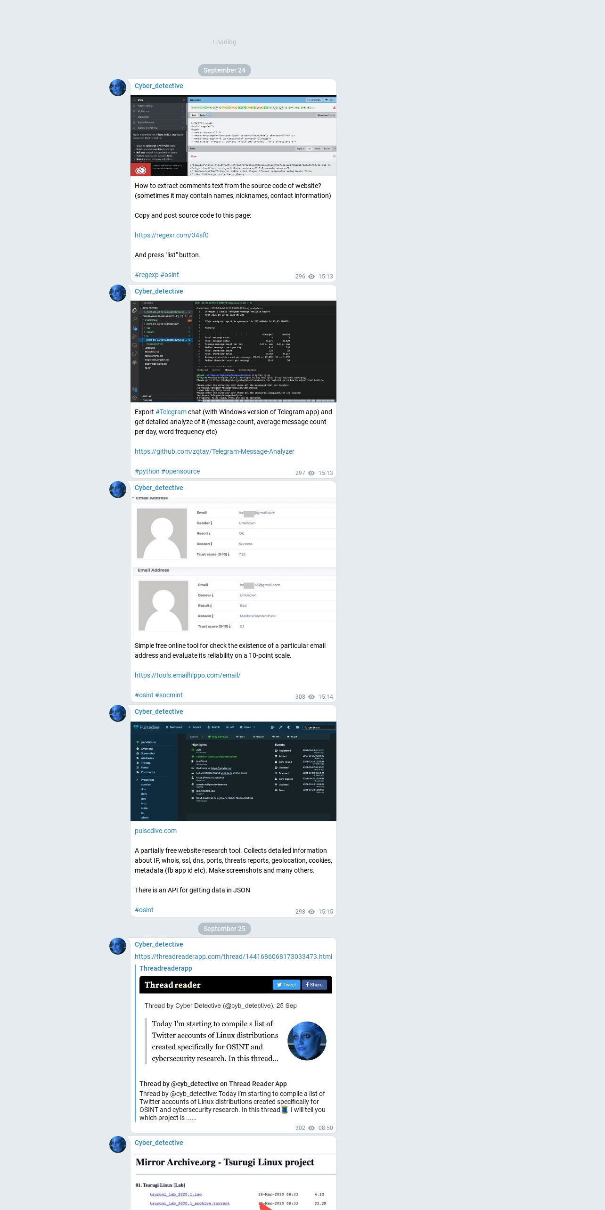Open the Thread reader preview image
605x1210 pixels.
236,1025
